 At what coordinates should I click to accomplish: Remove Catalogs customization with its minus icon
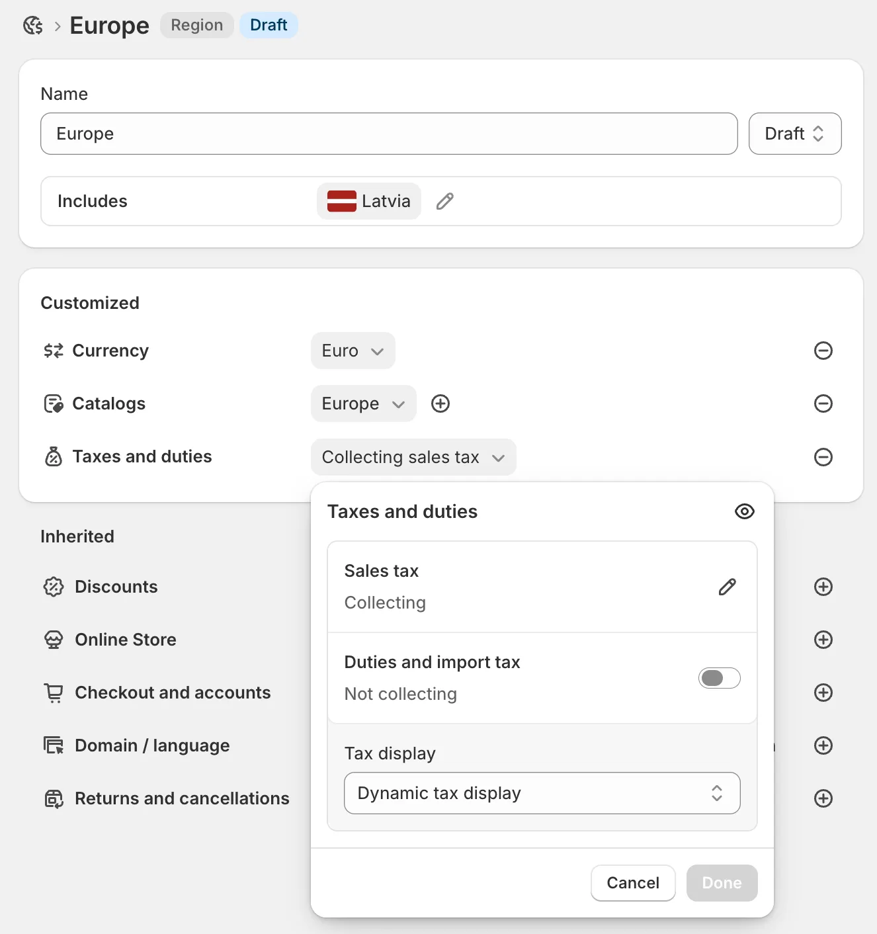pyautogui.click(x=823, y=403)
